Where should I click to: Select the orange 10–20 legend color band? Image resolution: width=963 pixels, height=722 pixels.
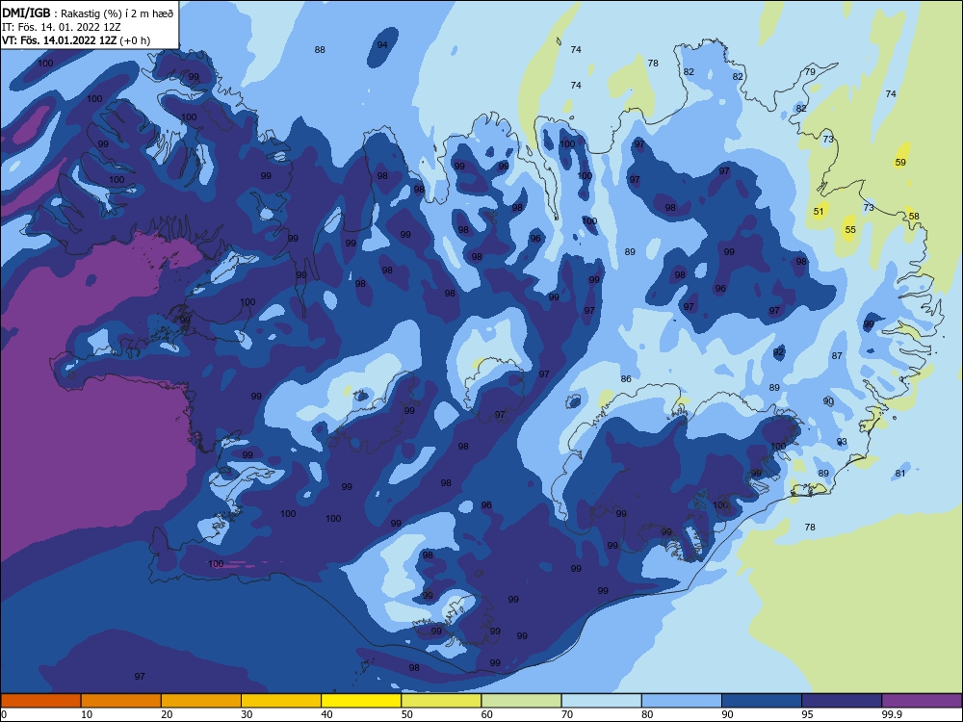pyautogui.click(x=121, y=701)
